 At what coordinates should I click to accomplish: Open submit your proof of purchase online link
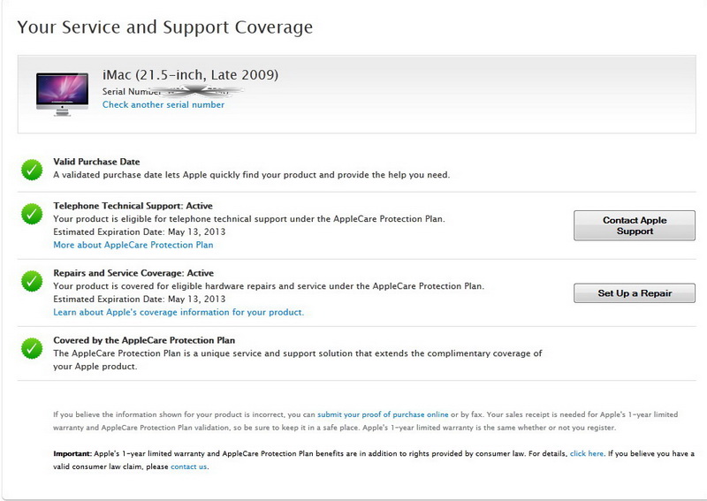point(383,414)
